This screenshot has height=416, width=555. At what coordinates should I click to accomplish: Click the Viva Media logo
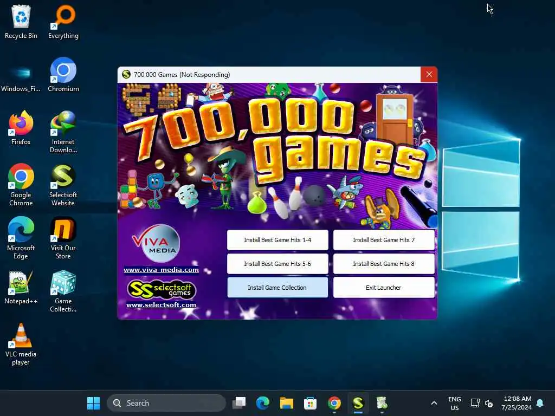[156, 243]
